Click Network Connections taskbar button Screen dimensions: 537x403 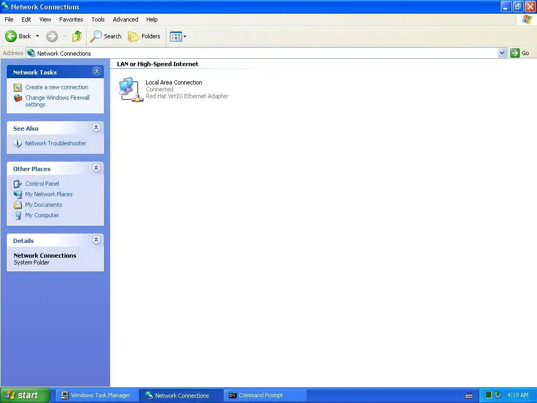(181, 396)
